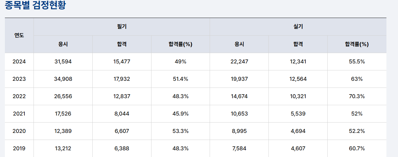The image size is (398, 157).
Task: Select value 6,388 in 2019 row
Action: [122, 148]
